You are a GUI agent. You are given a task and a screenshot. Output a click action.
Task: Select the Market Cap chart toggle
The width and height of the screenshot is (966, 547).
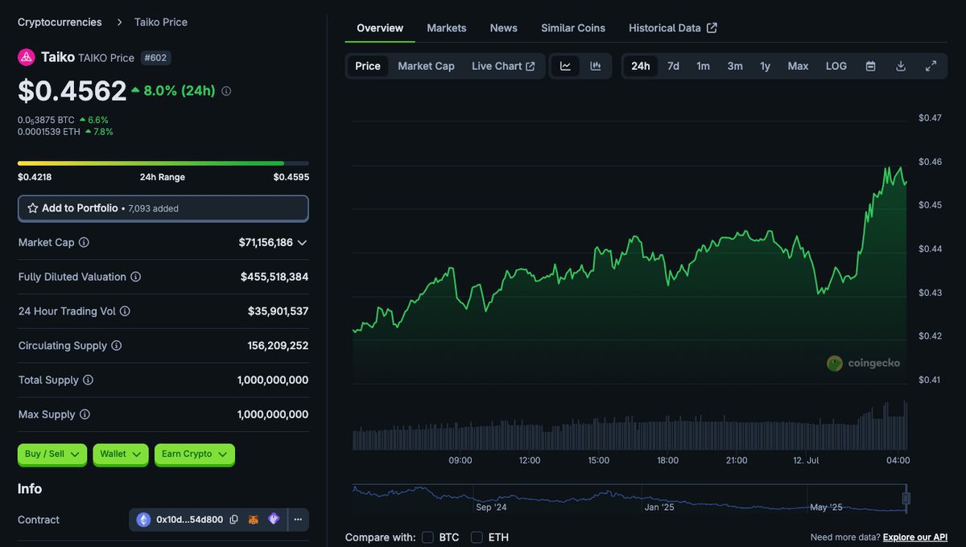click(x=426, y=66)
